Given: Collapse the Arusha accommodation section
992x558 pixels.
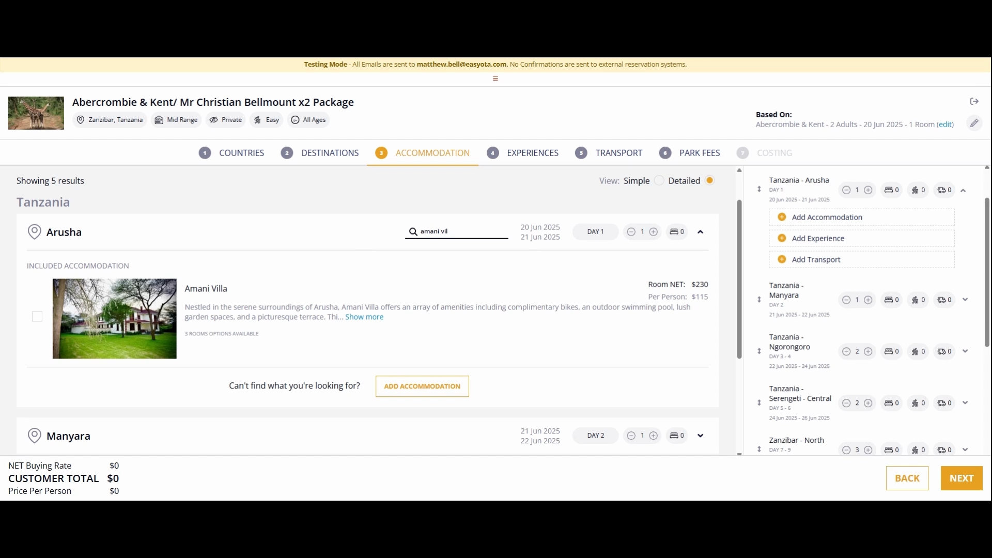Looking at the screenshot, I should pyautogui.click(x=701, y=232).
